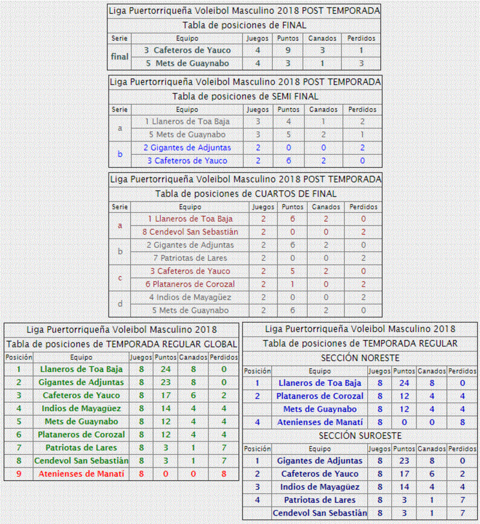Click the 'TEMPORADA REGULAR GLOBAL' table heading

coord(121,344)
